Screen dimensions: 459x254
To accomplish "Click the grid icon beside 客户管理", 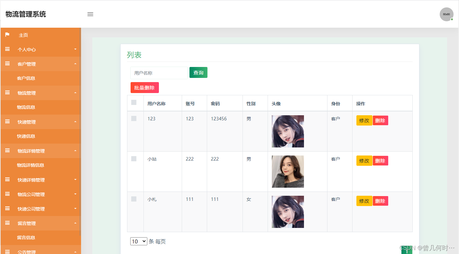I will click(x=7, y=64).
